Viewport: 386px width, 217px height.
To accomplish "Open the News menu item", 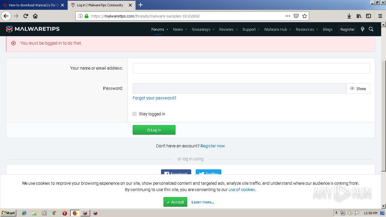I will coord(178,29).
